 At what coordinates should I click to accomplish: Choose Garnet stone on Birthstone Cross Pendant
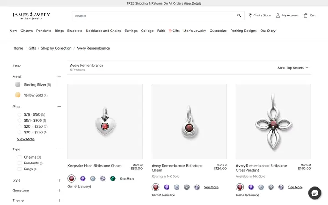point(240,187)
